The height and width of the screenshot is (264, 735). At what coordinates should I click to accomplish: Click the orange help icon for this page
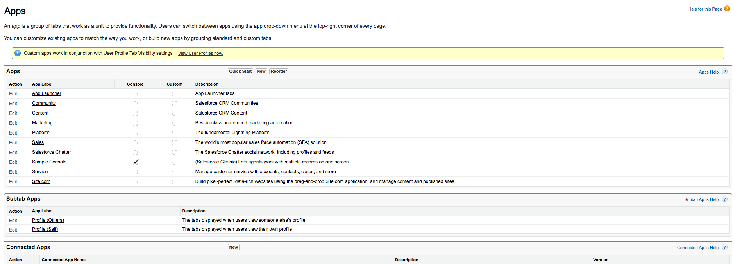tap(727, 9)
